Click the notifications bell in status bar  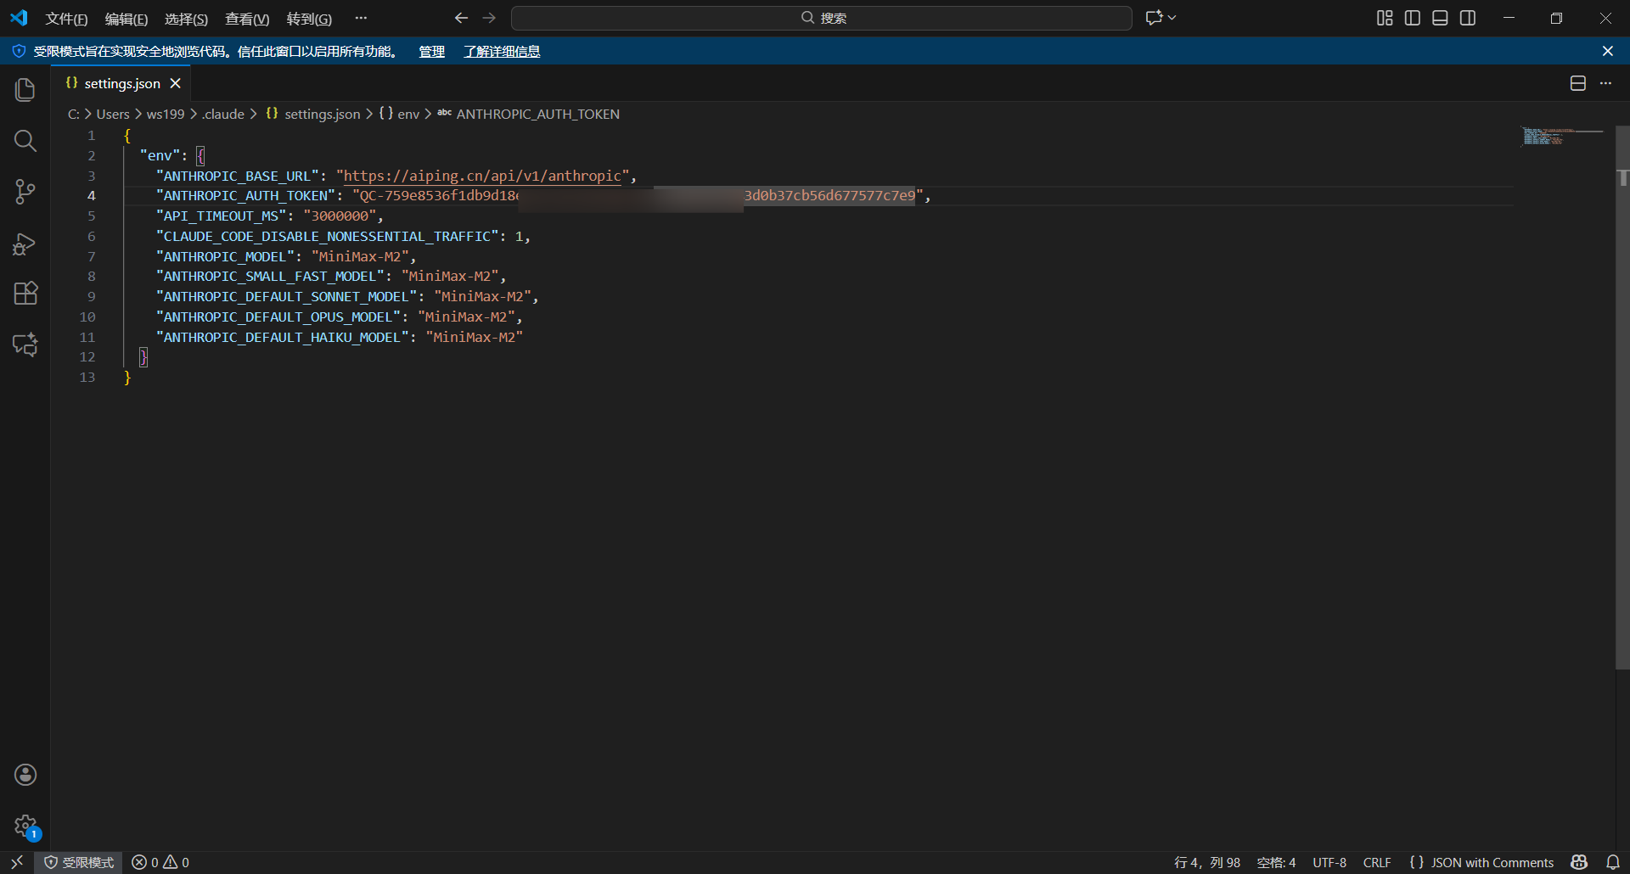1613,862
